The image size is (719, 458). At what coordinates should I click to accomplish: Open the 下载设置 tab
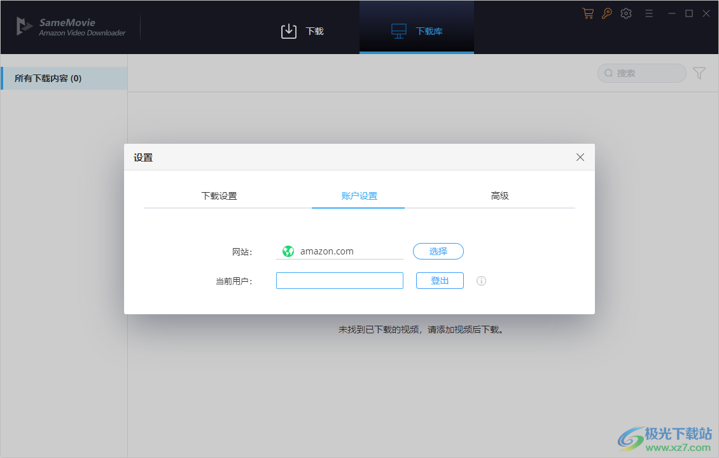point(219,196)
